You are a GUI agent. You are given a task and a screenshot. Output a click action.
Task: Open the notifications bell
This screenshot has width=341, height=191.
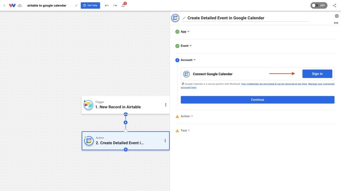(123, 5)
